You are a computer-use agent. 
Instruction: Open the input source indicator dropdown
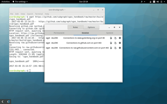[x=143, y=2]
